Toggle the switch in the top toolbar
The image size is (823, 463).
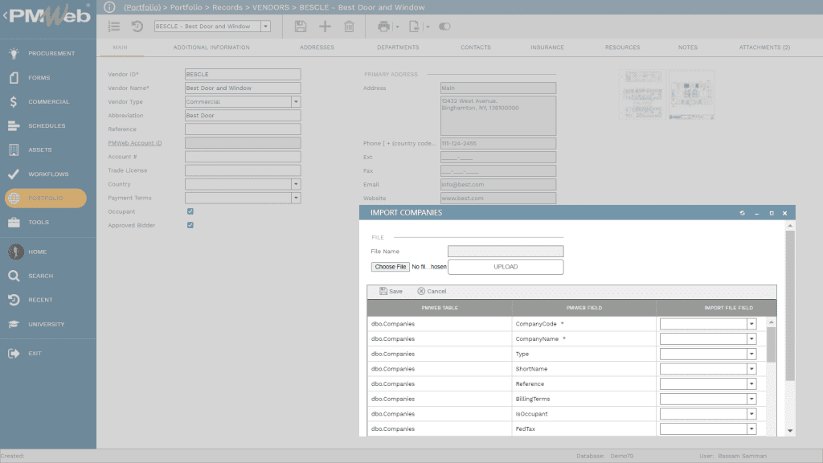pyautogui.click(x=444, y=27)
